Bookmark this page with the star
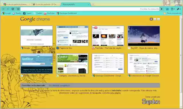Viewport: 183px width, 109px height. coord(18,9)
